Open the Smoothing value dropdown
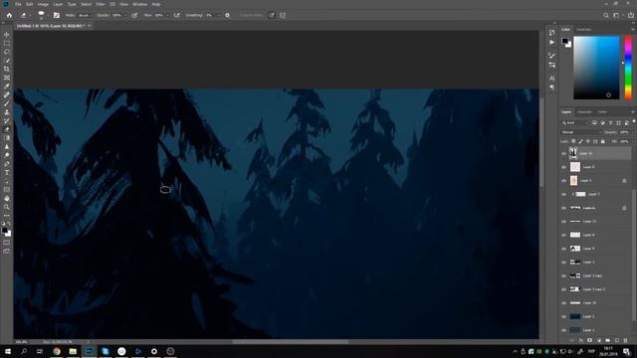This screenshot has height=358, width=637. click(219, 15)
